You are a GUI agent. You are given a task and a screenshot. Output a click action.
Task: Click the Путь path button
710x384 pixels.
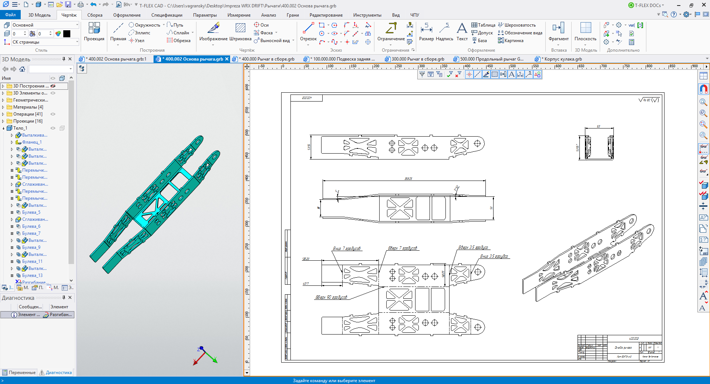pyautogui.click(x=175, y=25)
